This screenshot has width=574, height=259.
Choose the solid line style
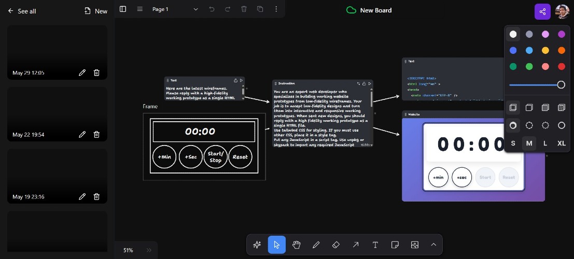(x=561, y=125)
